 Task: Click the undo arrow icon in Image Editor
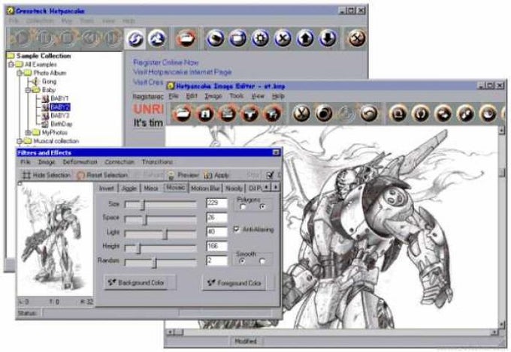point(368,114)
